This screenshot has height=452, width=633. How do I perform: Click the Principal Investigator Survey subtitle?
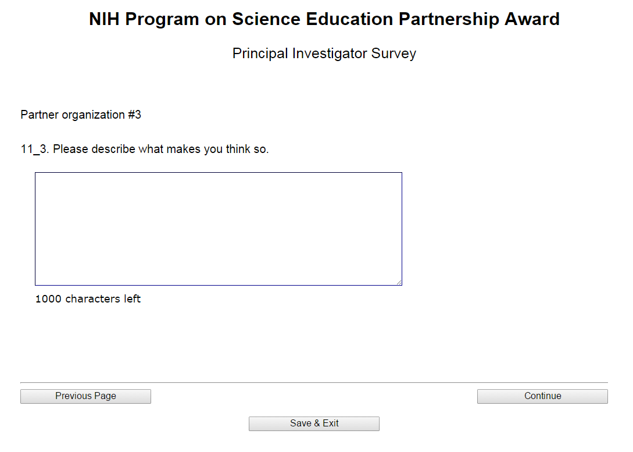click(324, 54)
